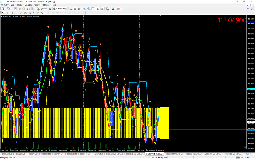Select the crosshair cursor tool
Image resolution: width=255 pixels, height=159 pixels.
click(7, 13)
